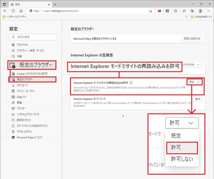Click the 設定 sidebar heading text
Viewport: 214px width, 179px height.
[x=13, y=29]
